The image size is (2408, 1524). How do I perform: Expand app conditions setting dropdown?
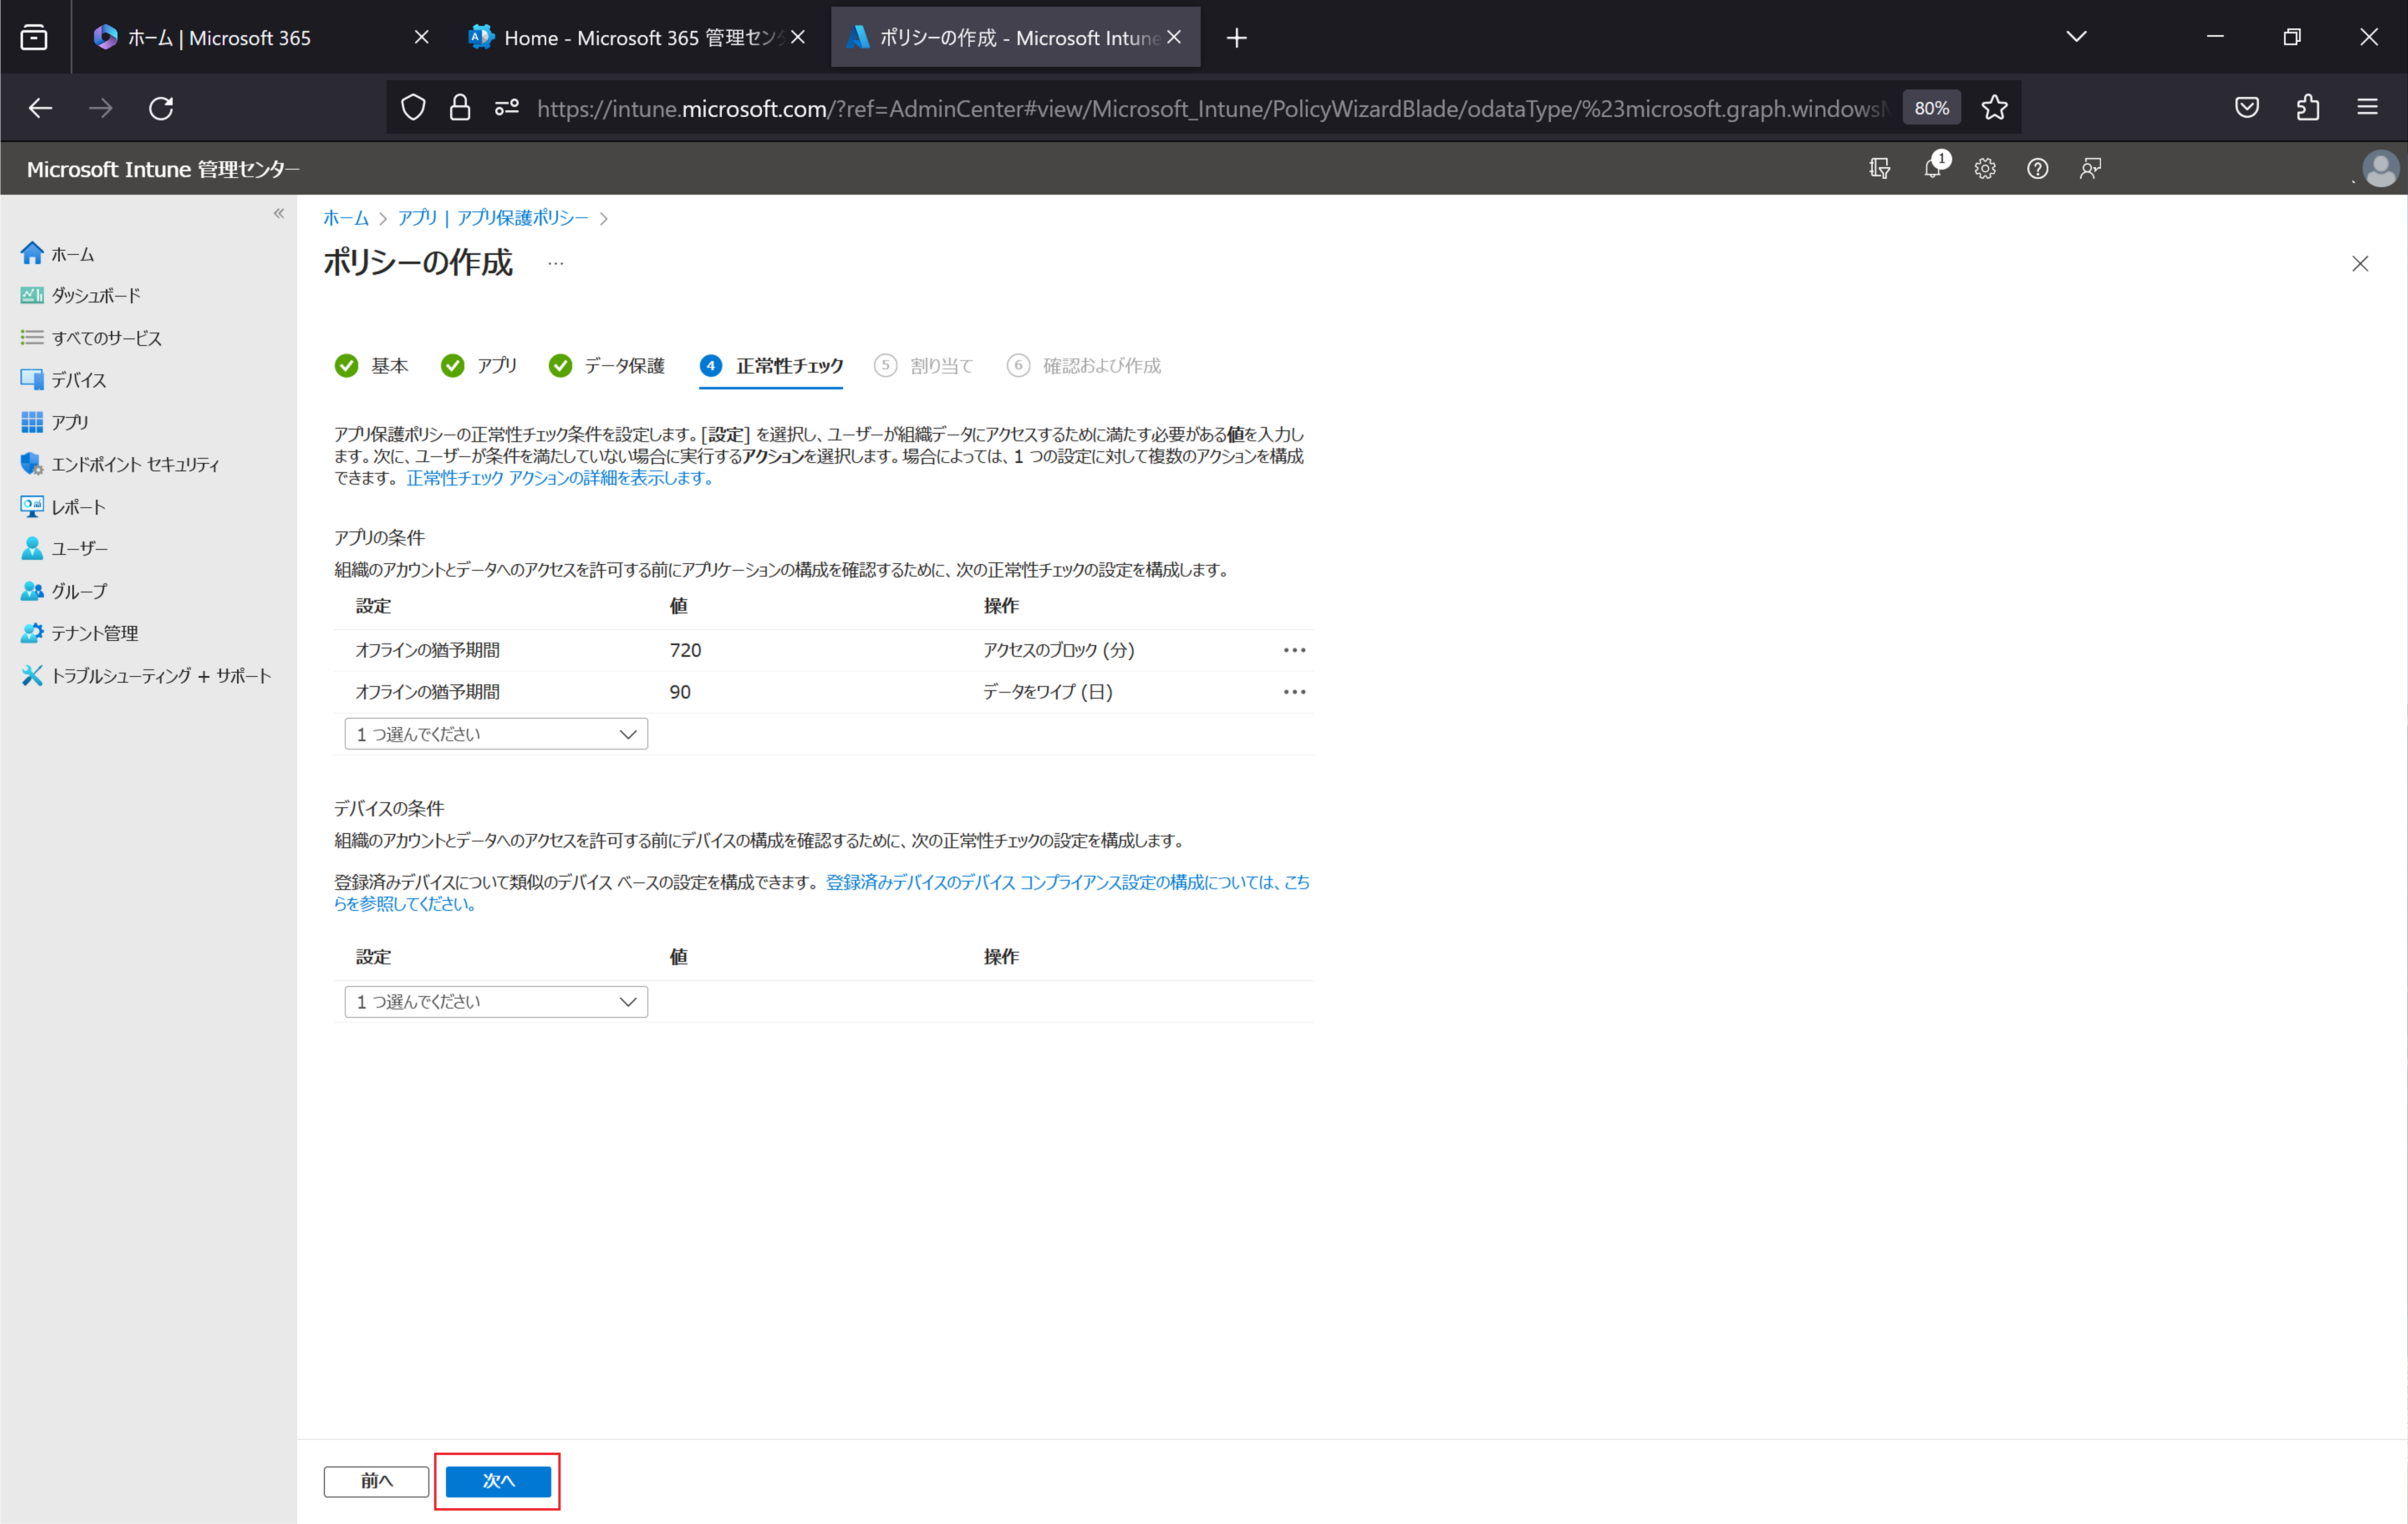[x=496, y=734]
